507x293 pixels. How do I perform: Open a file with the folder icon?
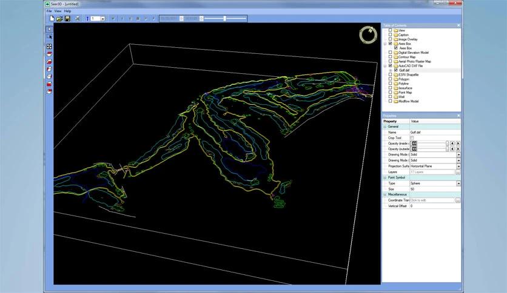pos(59,19)
